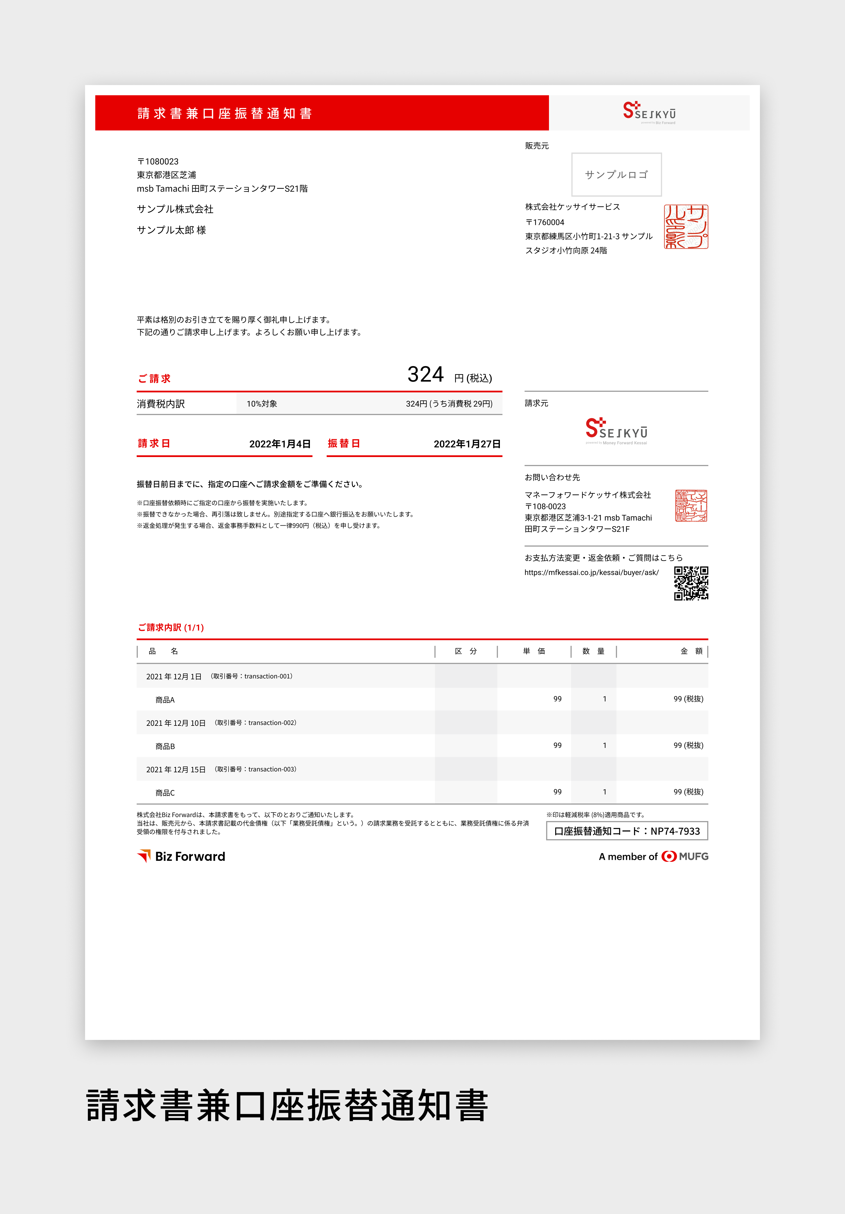Click the red 請求書兼口座振替通知書 header banner
The width and height of the screenshot is (845, 1214).
(322, 113)
